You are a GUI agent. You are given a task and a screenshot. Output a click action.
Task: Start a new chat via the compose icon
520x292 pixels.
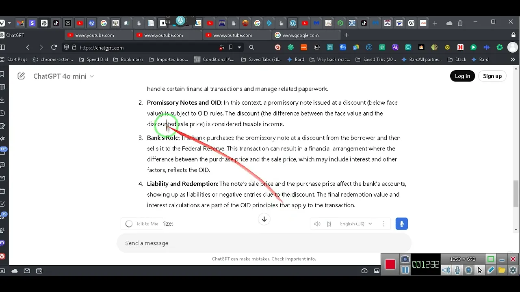(x=21, y=76)
